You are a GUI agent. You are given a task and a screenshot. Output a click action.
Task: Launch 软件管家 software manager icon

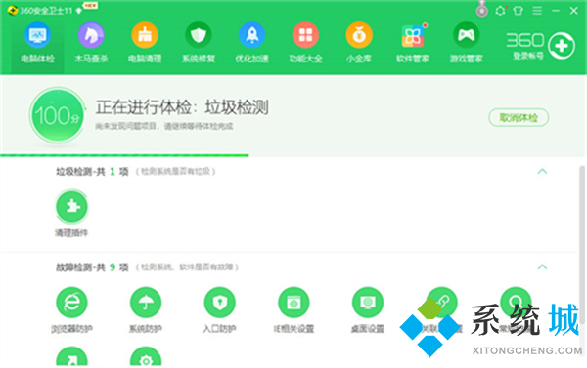click(413, 36)
